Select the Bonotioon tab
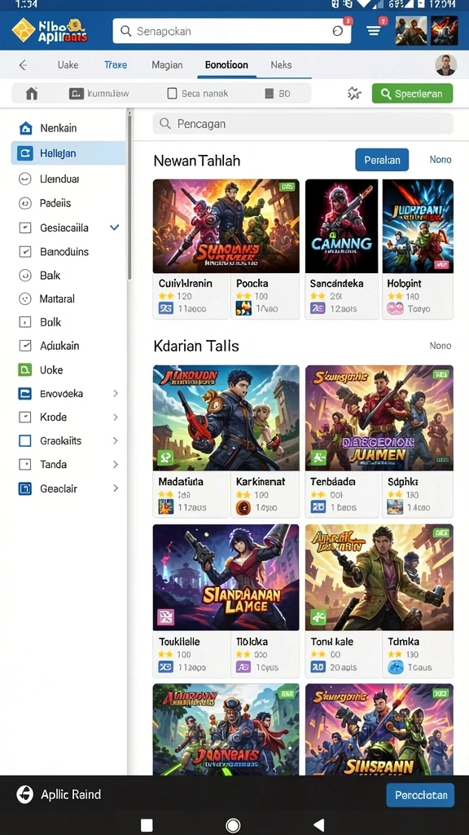The height and width of the screenshot is (835, 469). [x=226, y=65]
